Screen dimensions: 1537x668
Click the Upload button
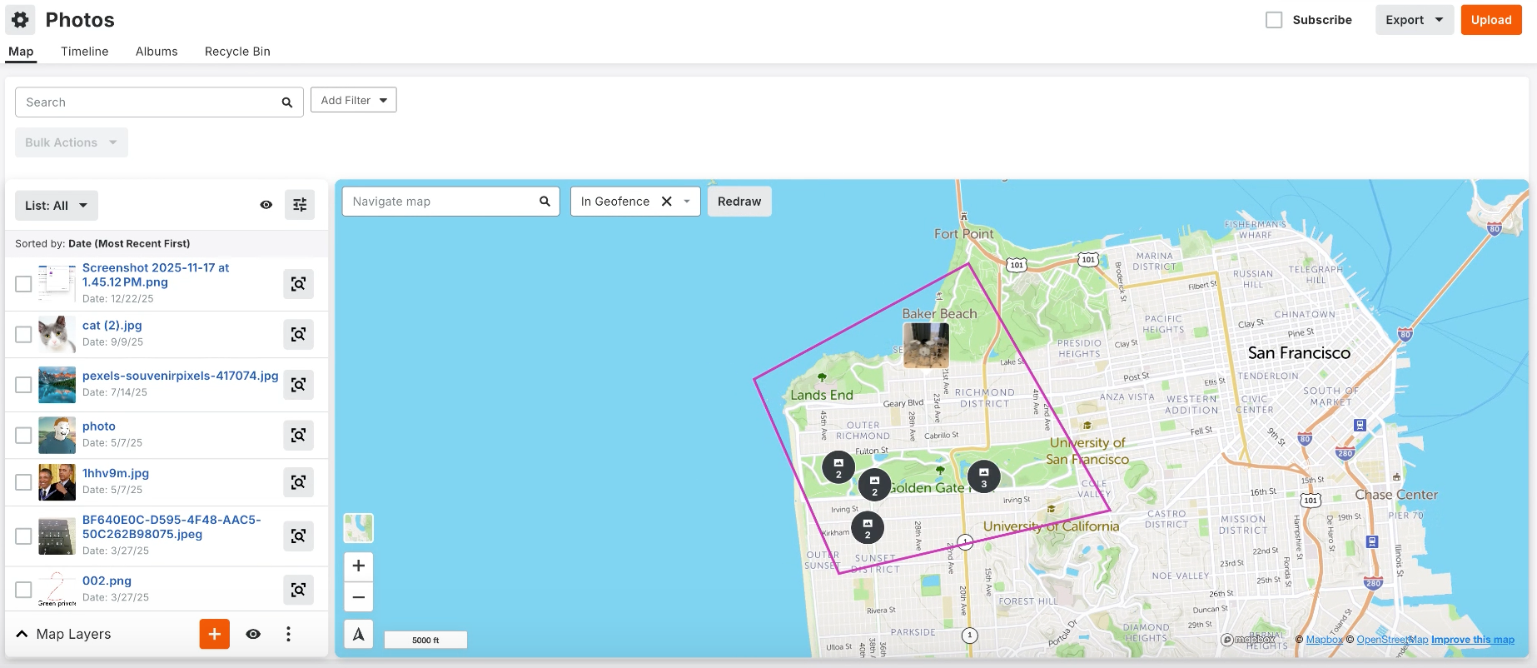click(1491, 20)
